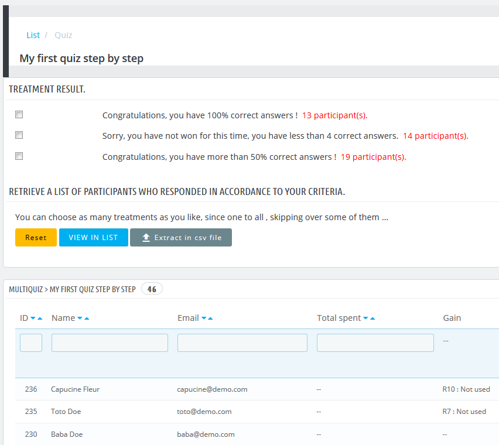The width and height of the screenshot is (499, 445).
Task: Sort Name column ascending arrow
Action: coord(87,319)
